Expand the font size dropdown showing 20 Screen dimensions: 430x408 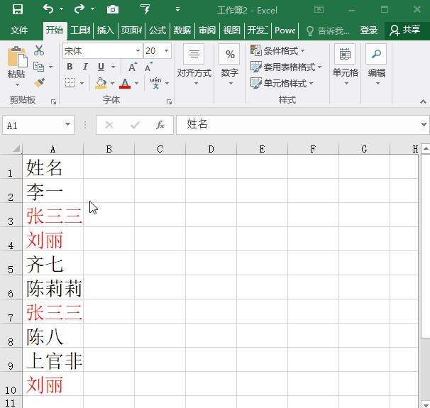coord(167,50)
